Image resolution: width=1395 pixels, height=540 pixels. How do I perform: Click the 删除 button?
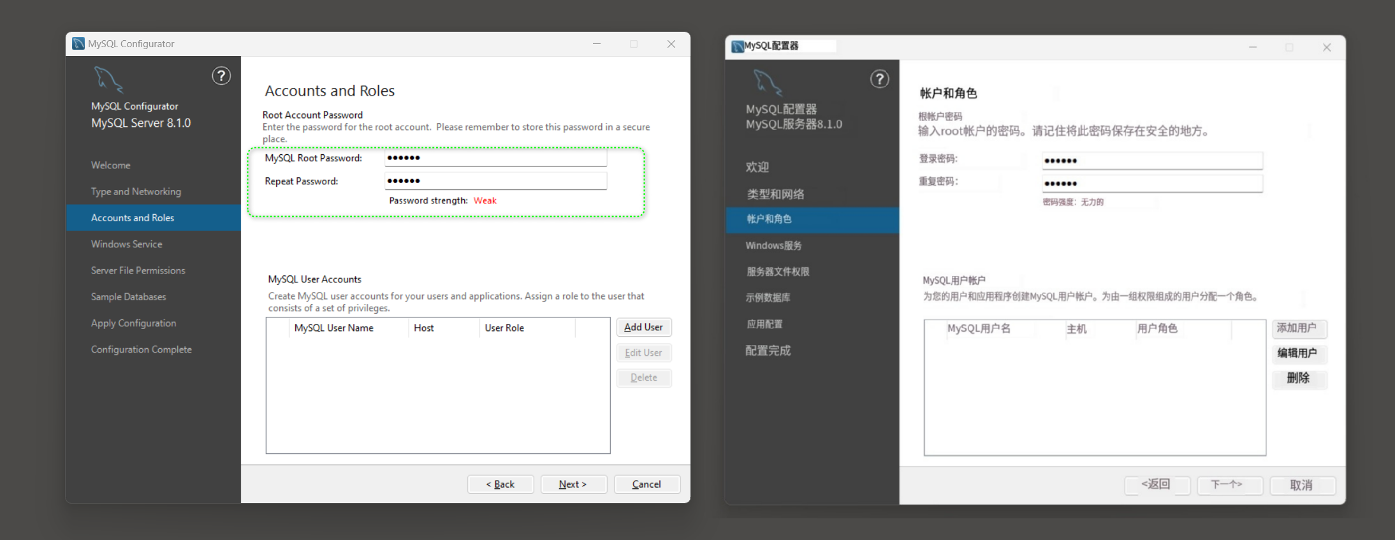coord(1299,379)
